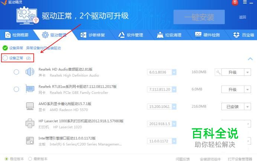
Task: Collapse the 设备正常 list with chevron
Action: tap(250, 59)
